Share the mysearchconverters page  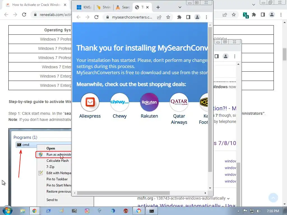(159, 17)
